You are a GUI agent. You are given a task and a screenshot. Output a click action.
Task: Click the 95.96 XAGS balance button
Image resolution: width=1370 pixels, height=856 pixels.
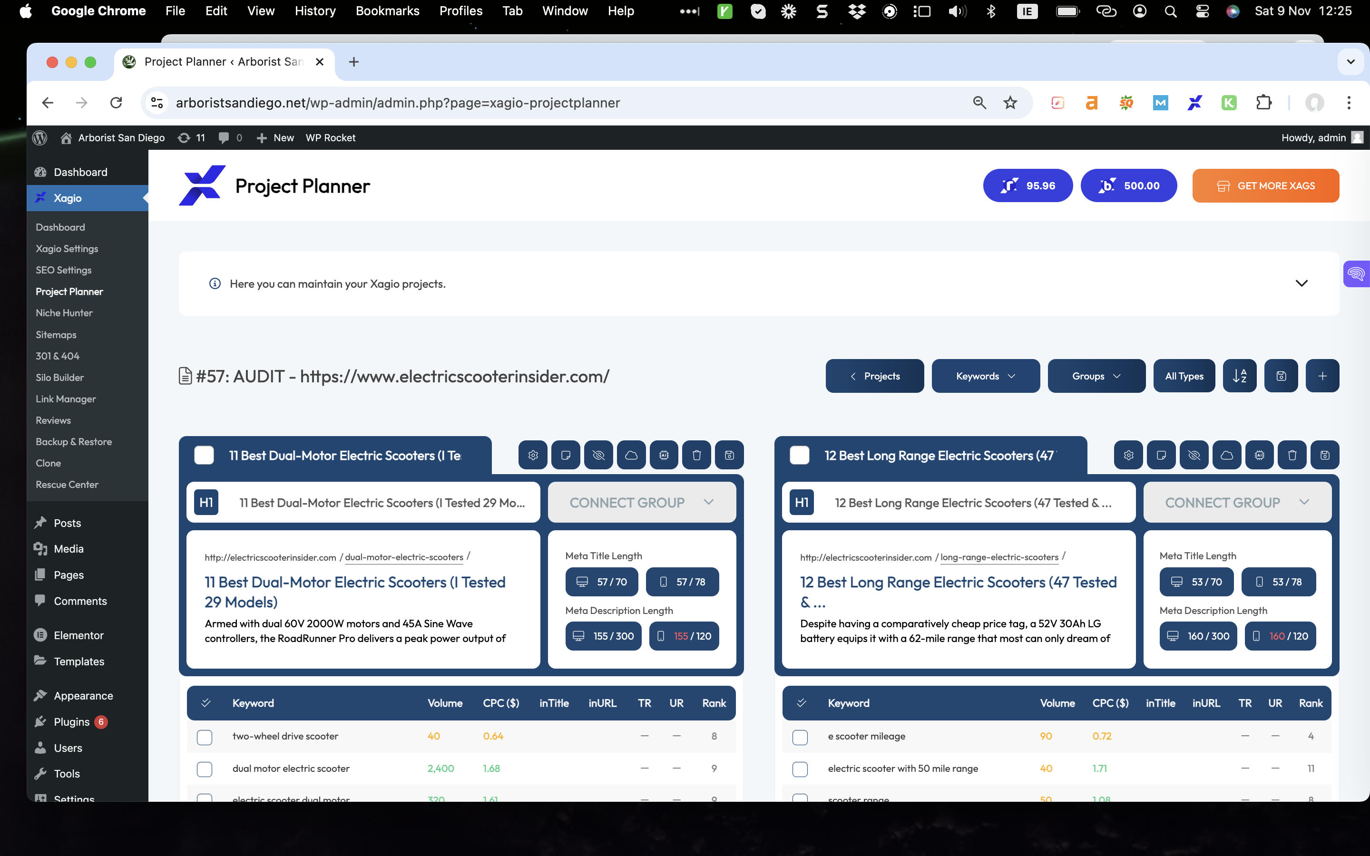(1027, 185)
